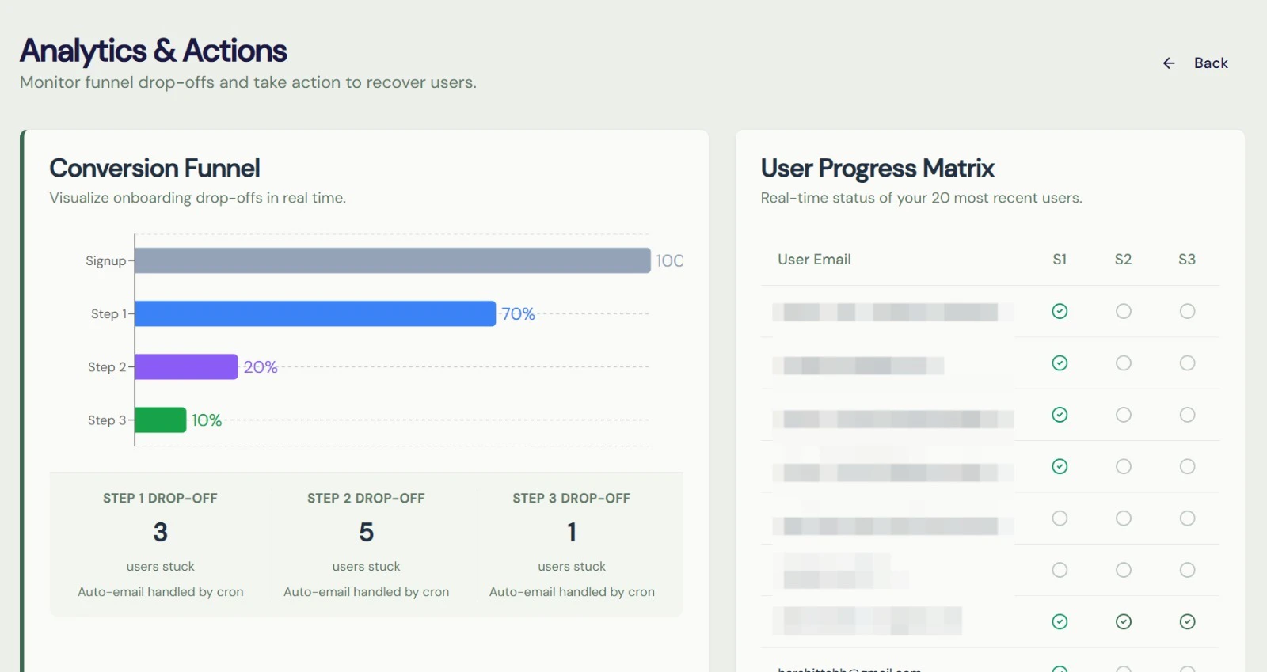Click the 1 users stuck count
Screen dimensions: 1267x672
click(572, 532)
